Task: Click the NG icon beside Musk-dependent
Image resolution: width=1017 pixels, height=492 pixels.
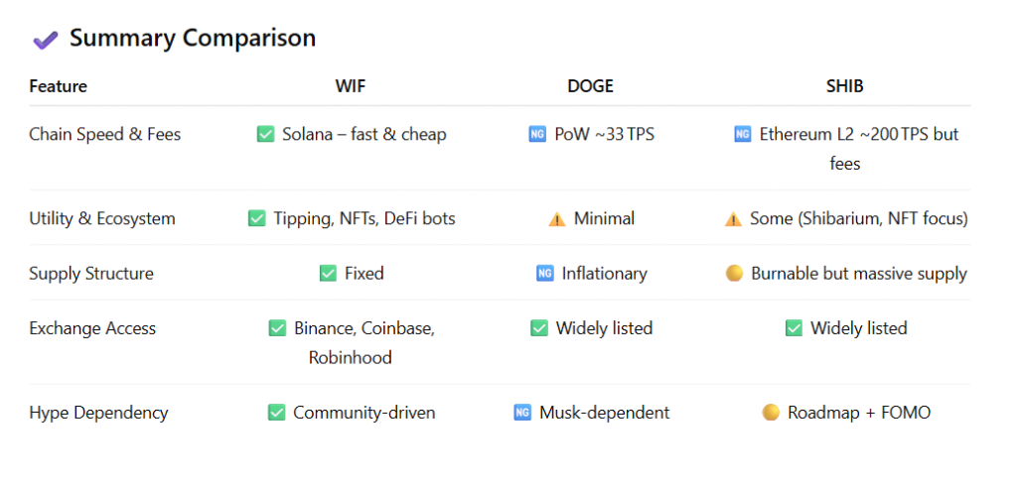Action: pyautogui.click(x=522, y=413)
